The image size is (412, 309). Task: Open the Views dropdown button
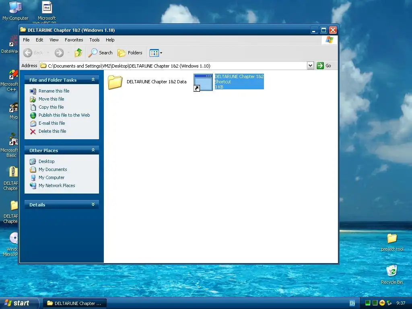click(156, 53)
